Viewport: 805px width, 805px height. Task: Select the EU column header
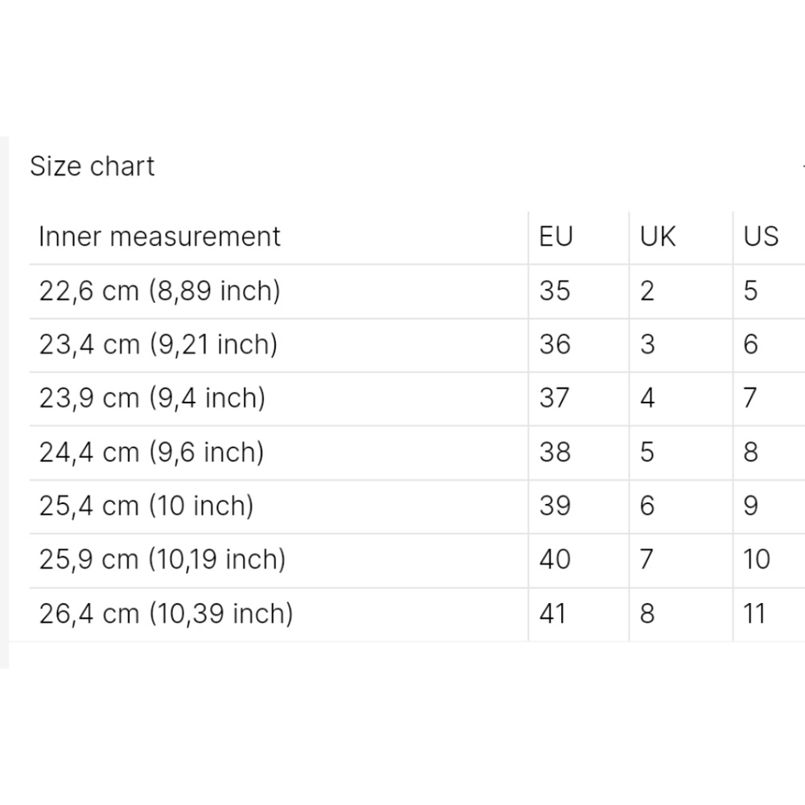[555, 237]
